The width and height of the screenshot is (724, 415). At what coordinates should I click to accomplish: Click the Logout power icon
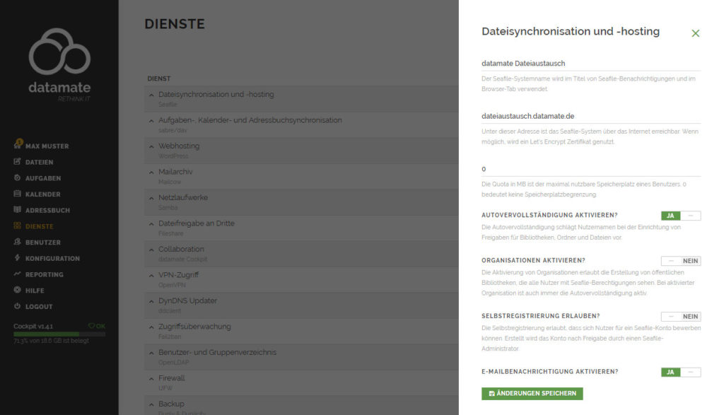coord(17,305)
